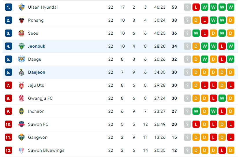Open the Suwon FC team page
Viewport: 239px width, 159px height.
pyautogui.click(x=38, y=124)
